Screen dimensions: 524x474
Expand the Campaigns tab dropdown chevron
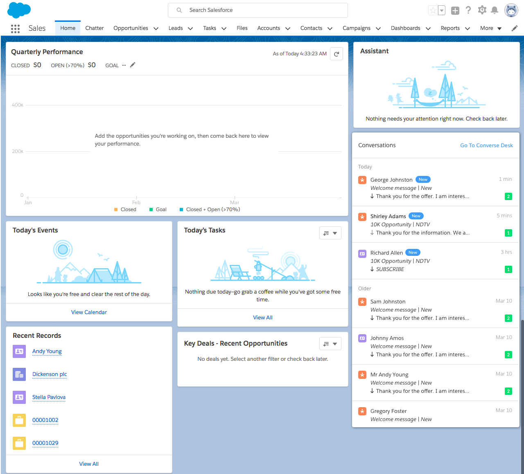378,29
